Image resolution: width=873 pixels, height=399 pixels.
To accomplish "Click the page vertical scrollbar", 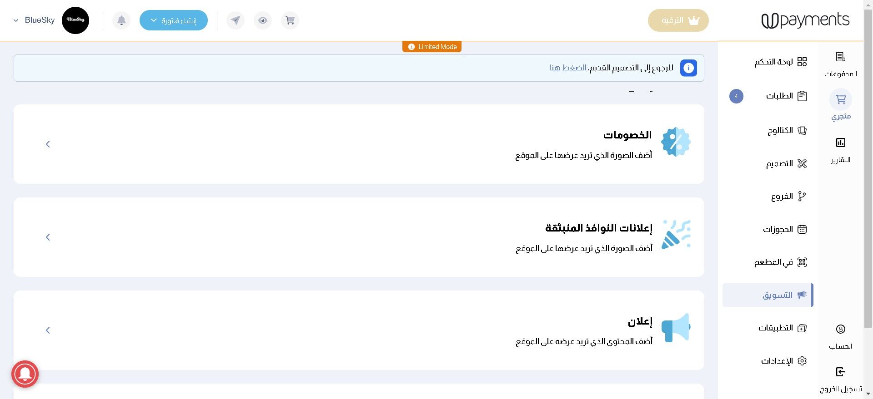I will [x=868, y=168].
